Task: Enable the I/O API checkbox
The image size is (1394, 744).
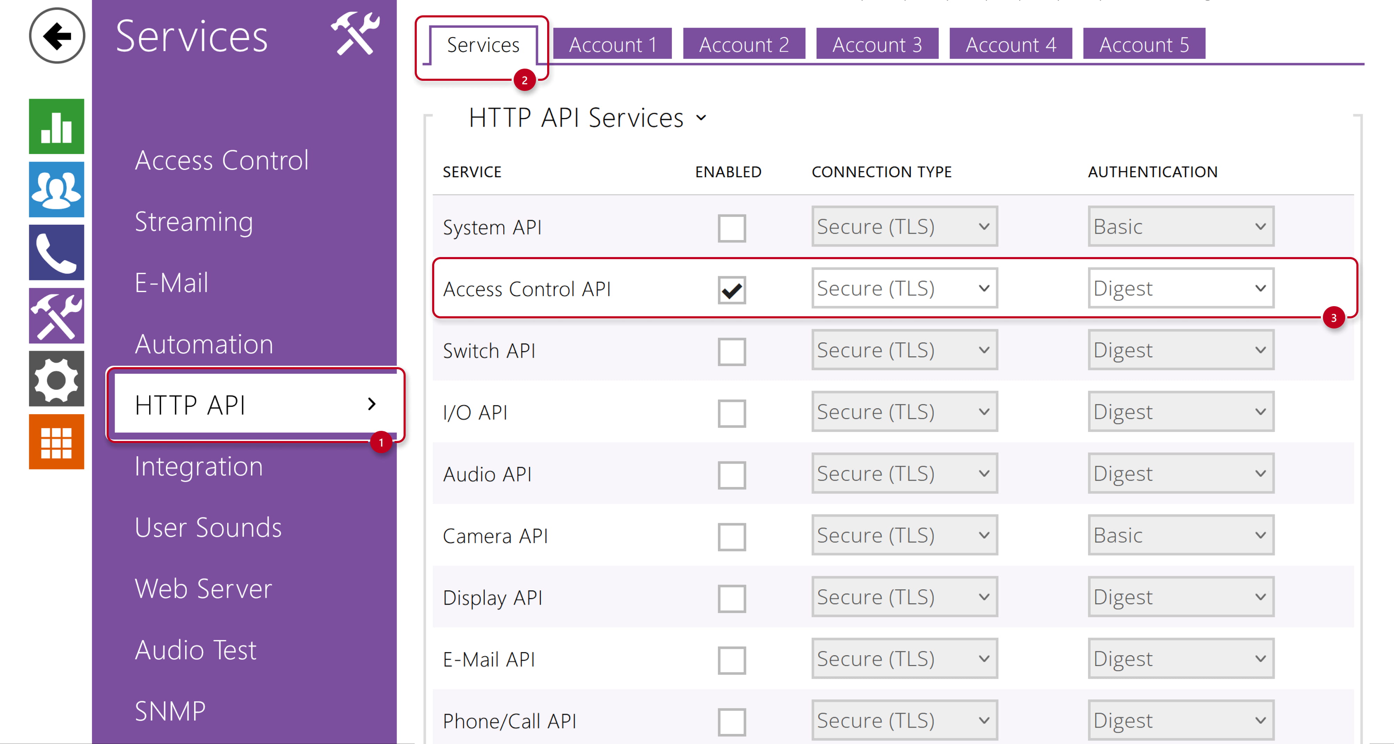Action: (732, 413)
